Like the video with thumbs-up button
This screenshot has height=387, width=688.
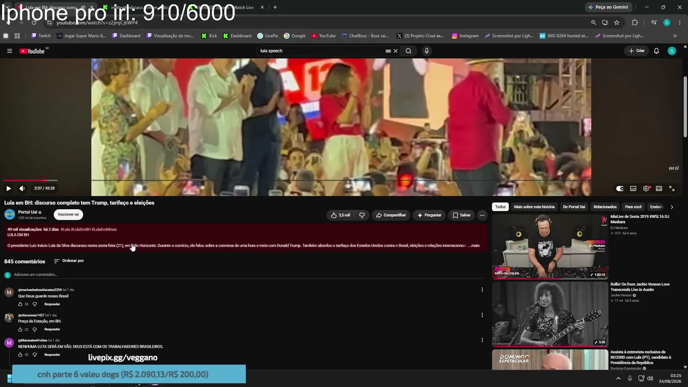(x=340, y=215)
